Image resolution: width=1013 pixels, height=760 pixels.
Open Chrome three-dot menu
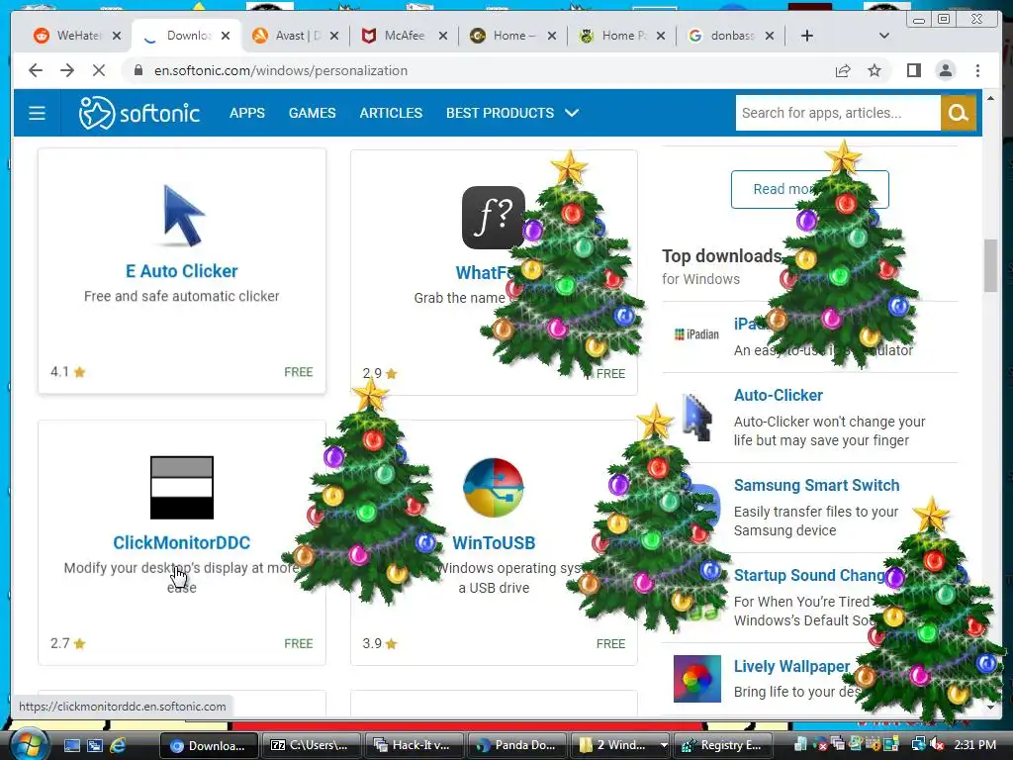click(x=977, y=70)
